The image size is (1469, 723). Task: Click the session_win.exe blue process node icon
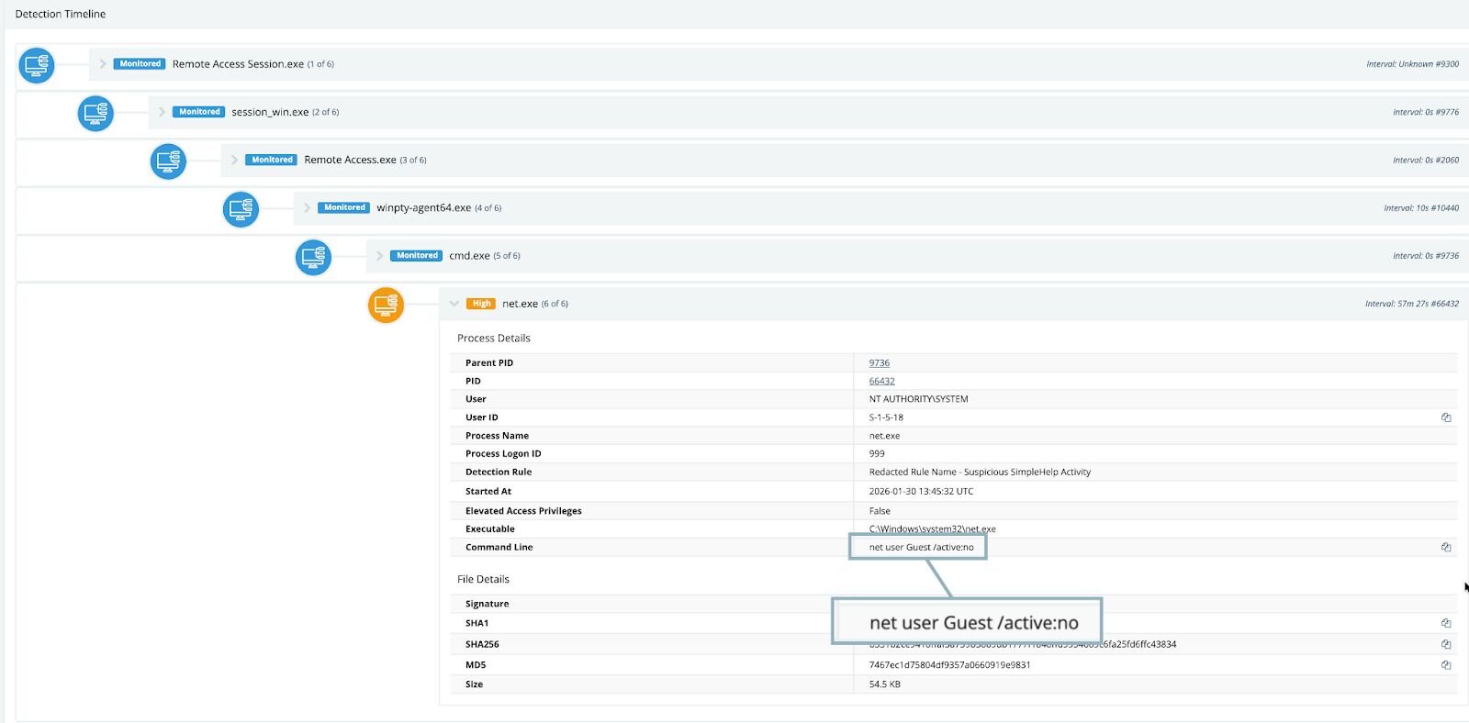tap(95, 113)
